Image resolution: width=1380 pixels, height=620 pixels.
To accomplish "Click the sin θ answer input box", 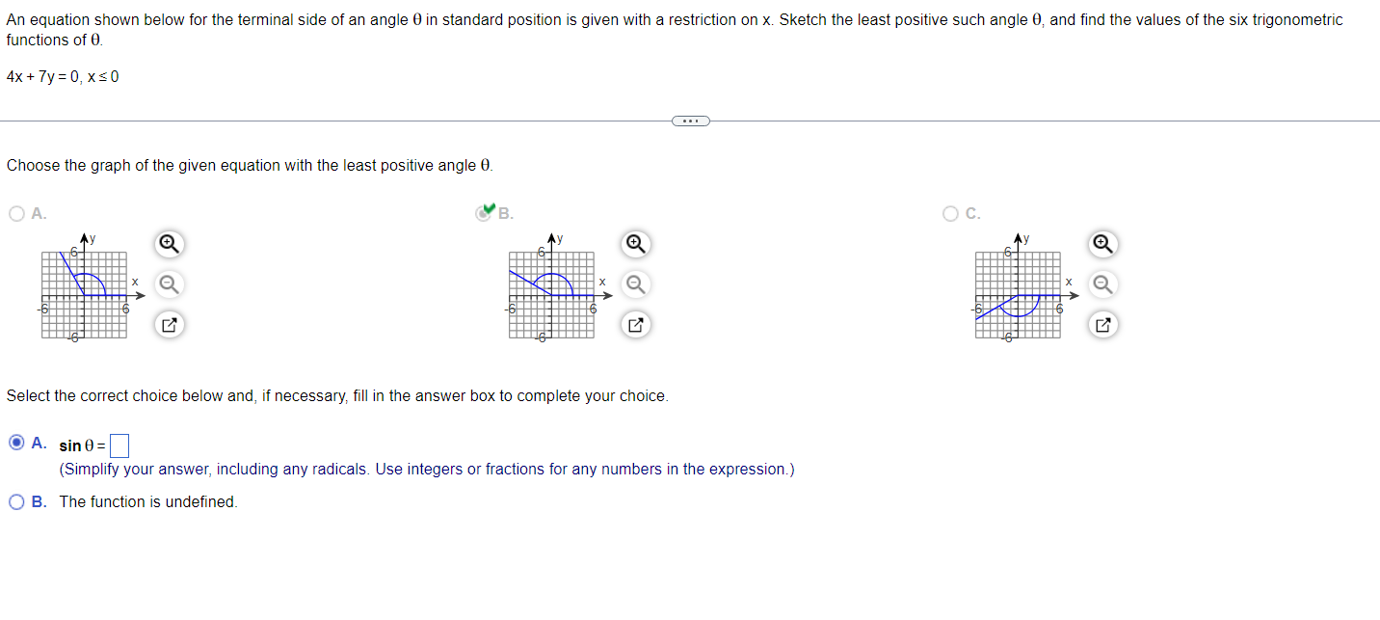I will point(119,445).
